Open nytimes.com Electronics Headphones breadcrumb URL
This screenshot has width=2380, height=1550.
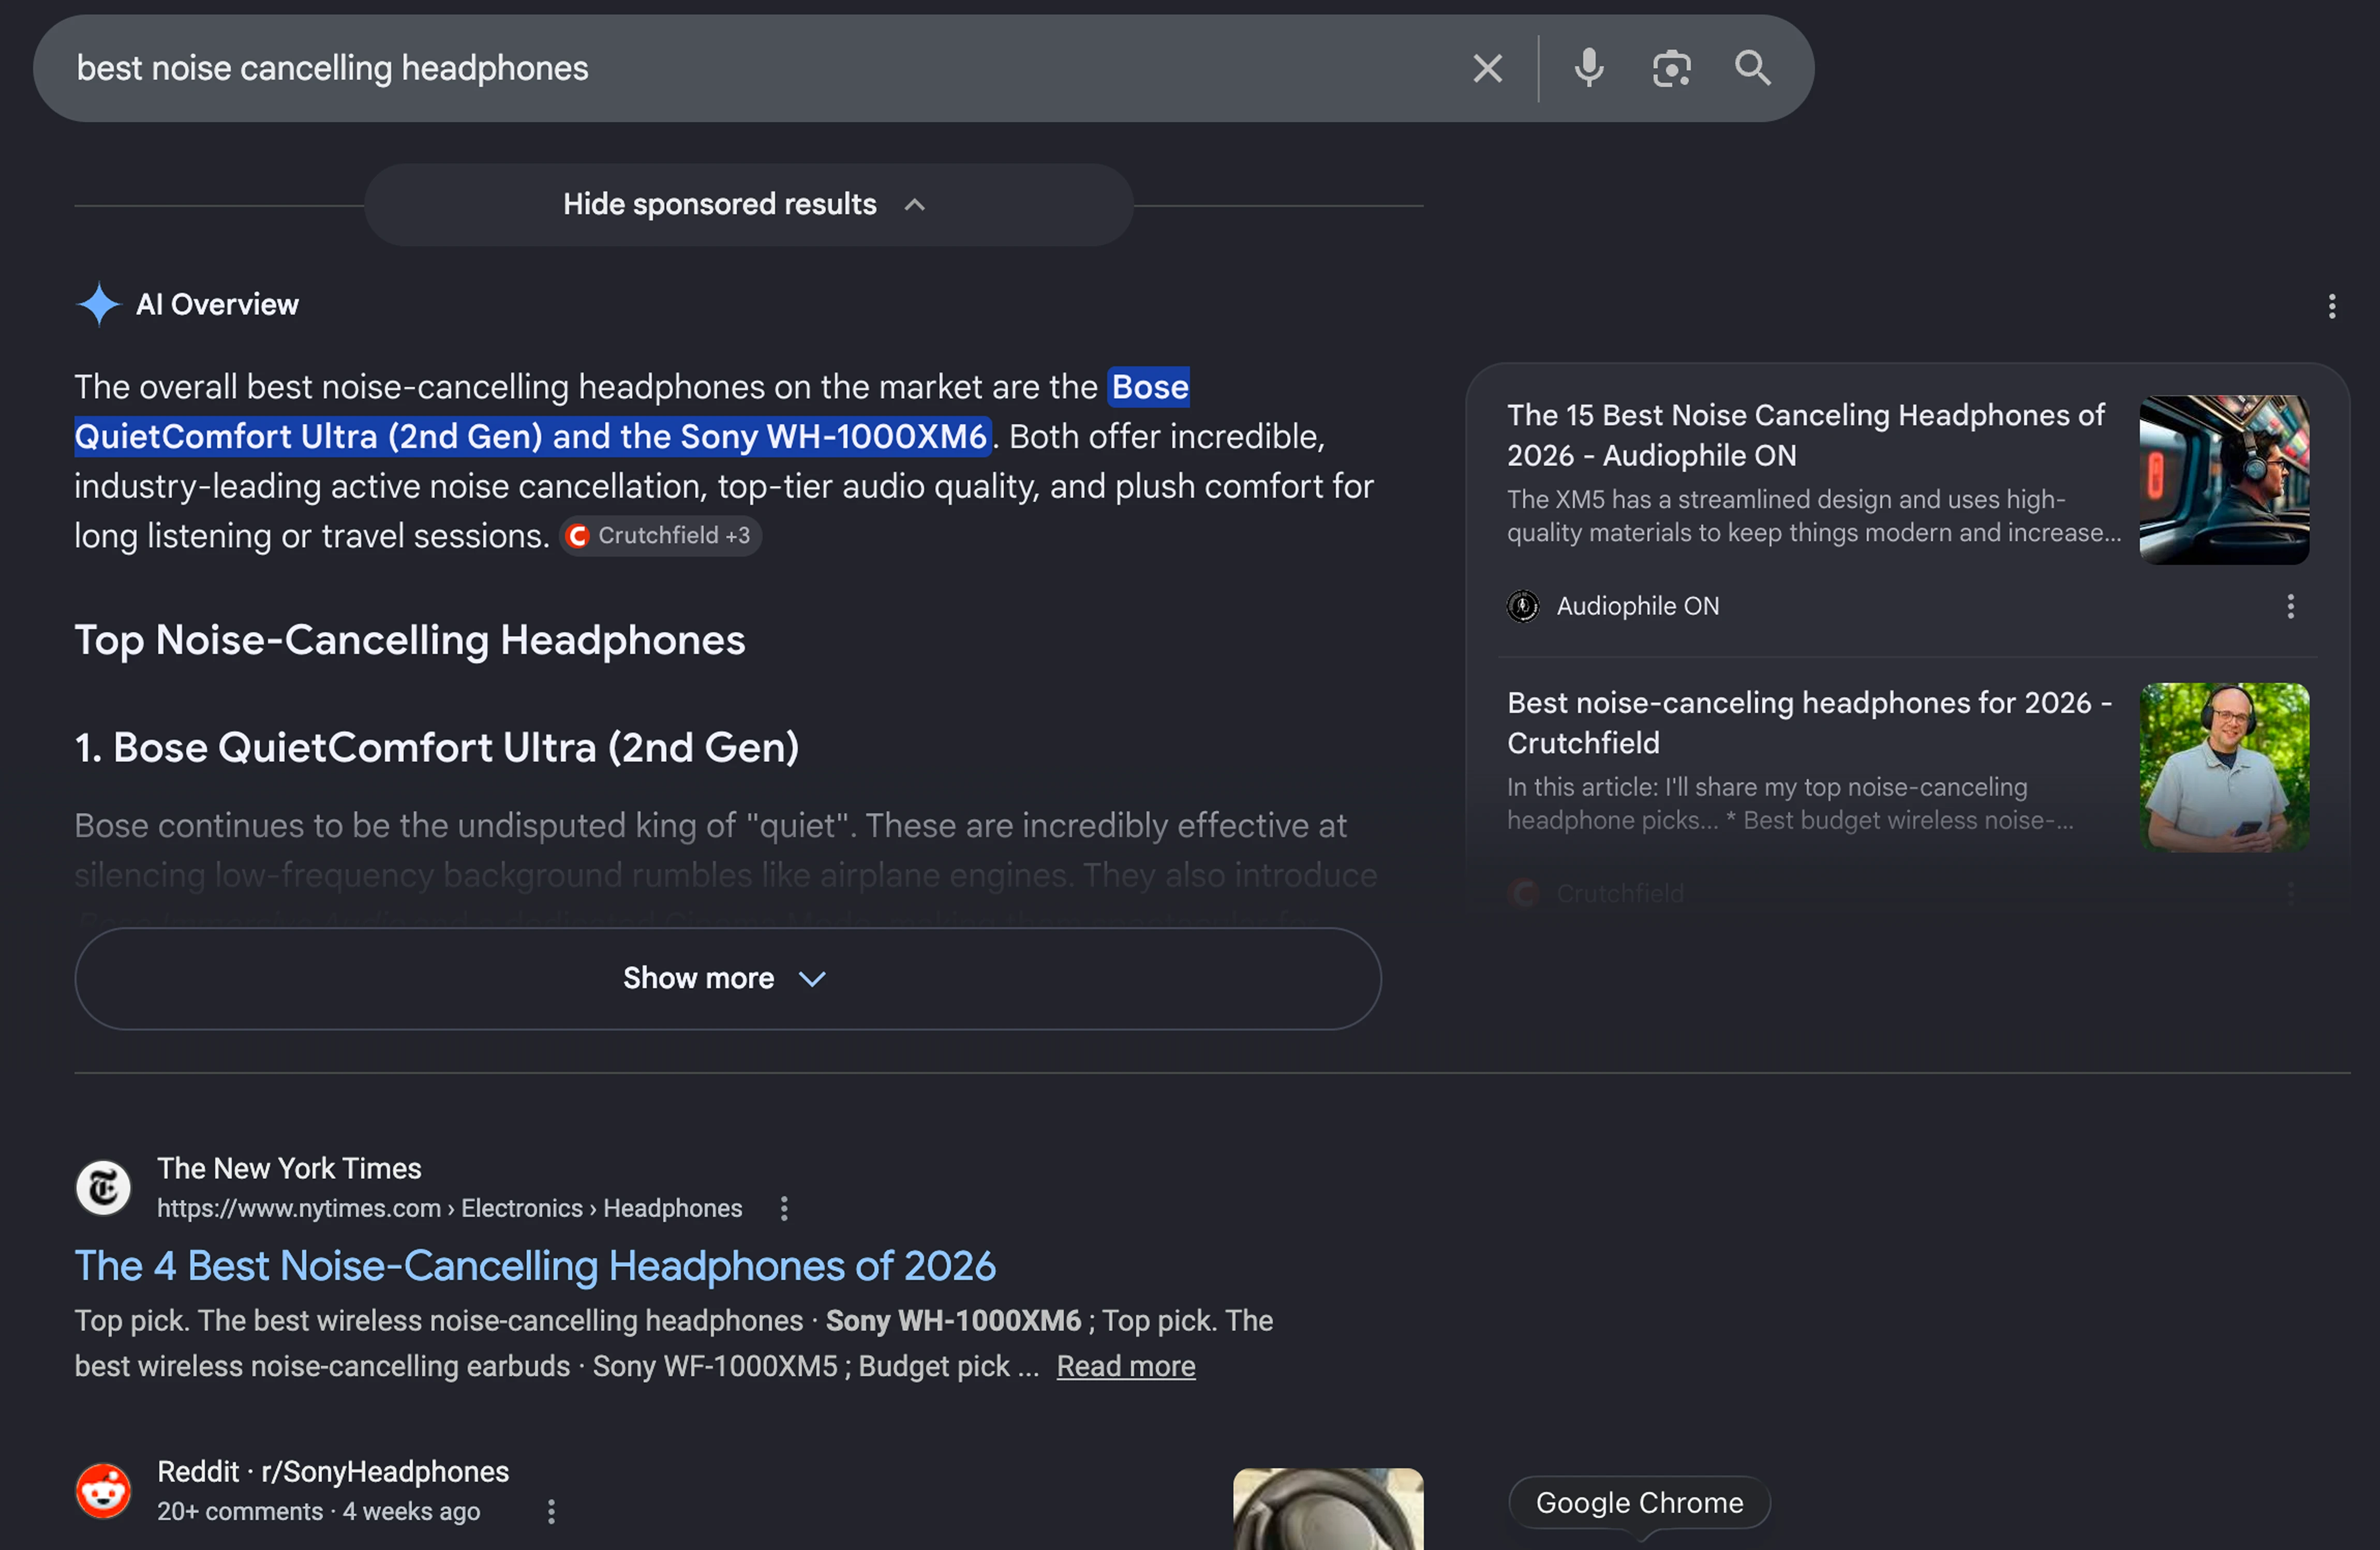pos(449,1208)
